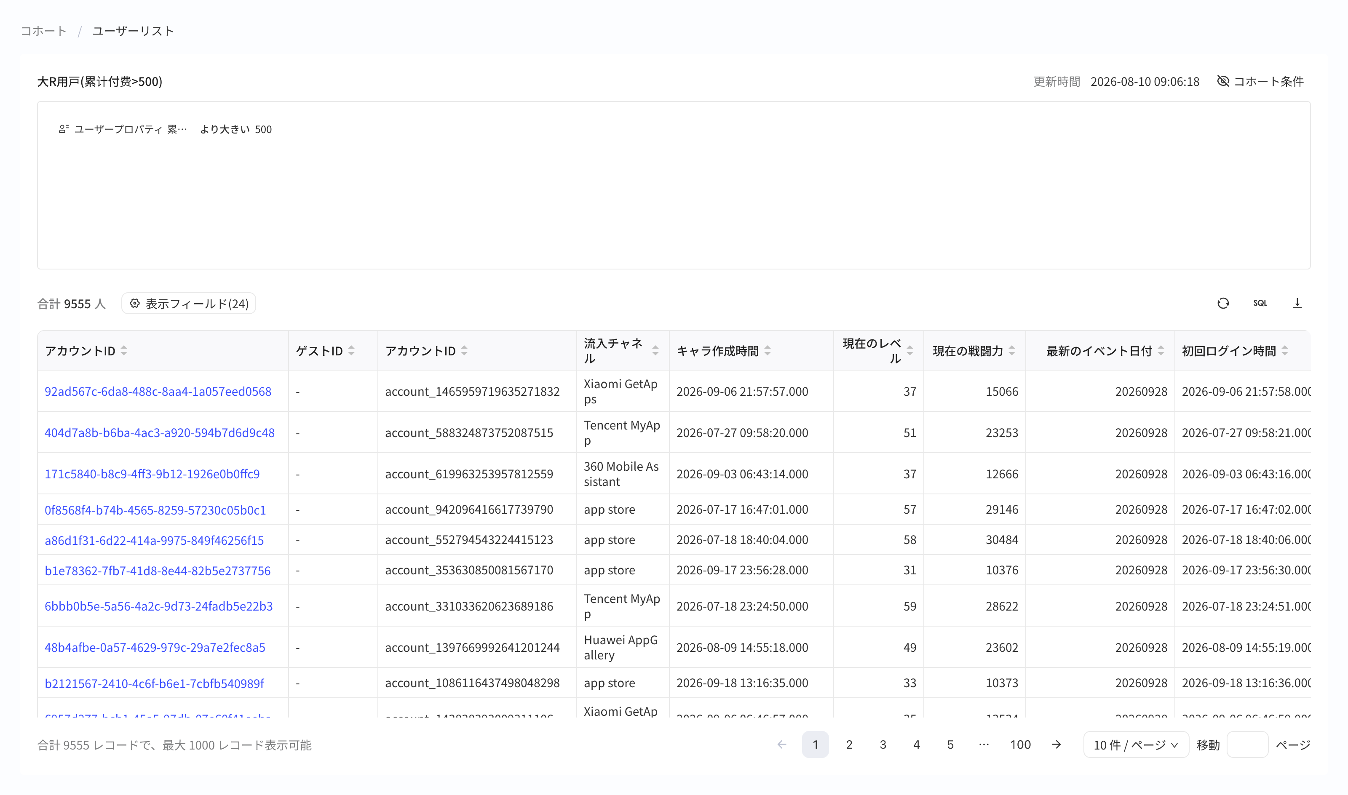
Task: Click the 移動 page number input
Action: 1247,744
